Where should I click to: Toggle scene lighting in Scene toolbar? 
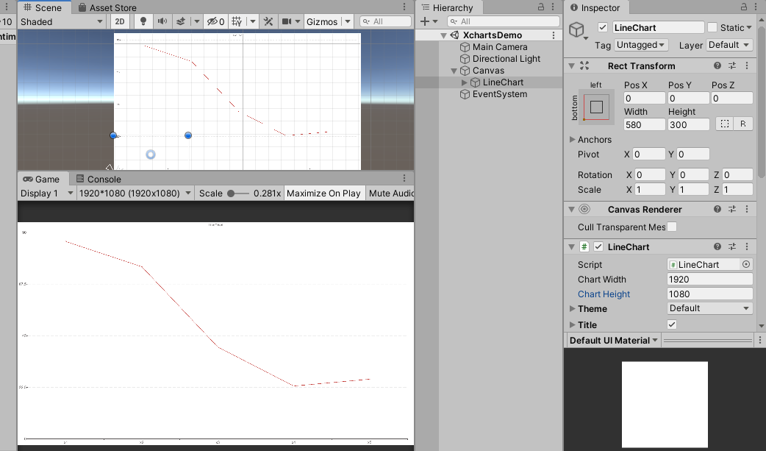point(143,21)
